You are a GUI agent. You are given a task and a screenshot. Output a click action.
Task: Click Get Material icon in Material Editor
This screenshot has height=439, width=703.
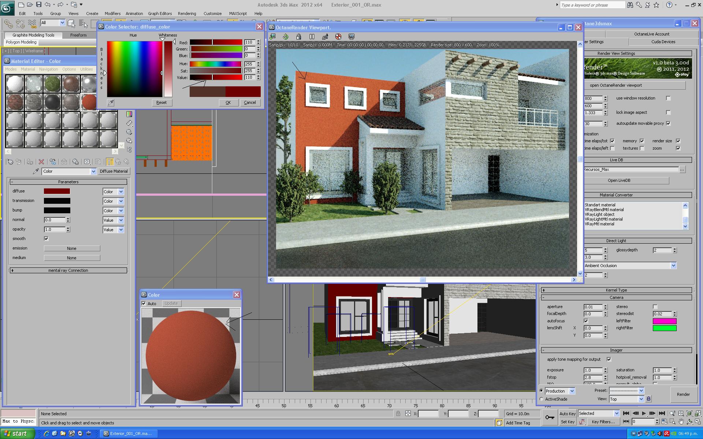click(10, 162)
